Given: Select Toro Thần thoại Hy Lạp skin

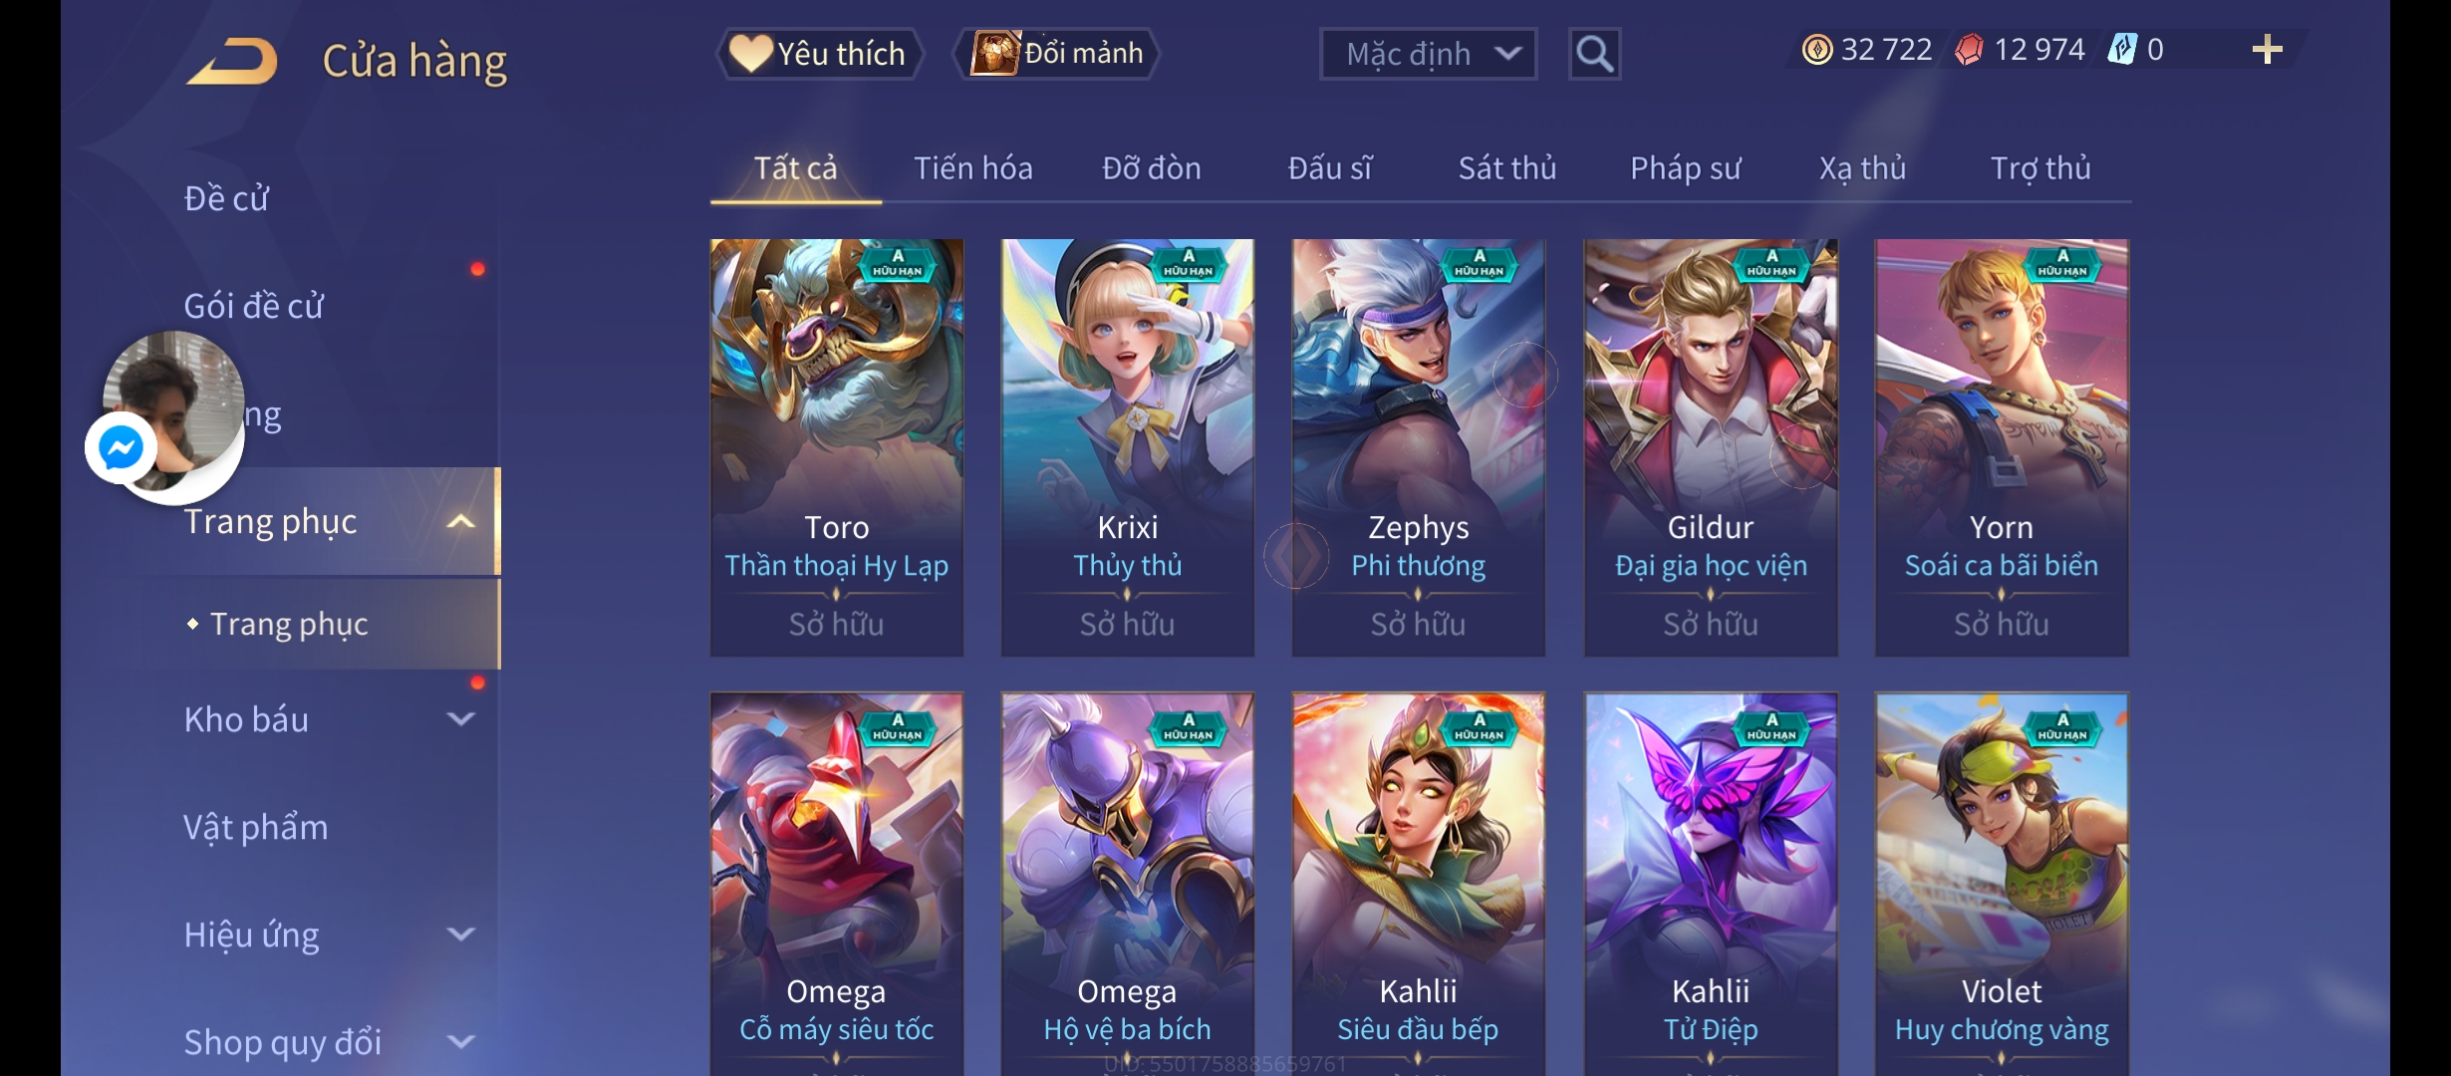Looking at the screenshot, I should pos(837,447).
